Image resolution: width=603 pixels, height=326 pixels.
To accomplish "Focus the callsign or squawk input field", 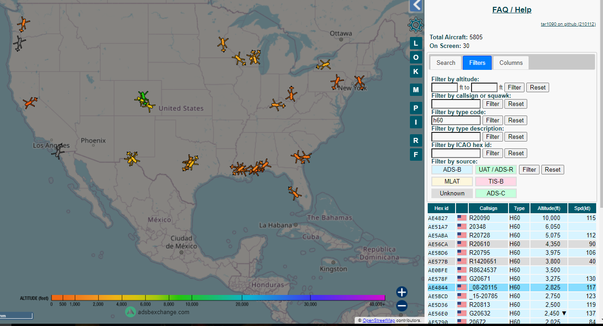I will [456, 104].
